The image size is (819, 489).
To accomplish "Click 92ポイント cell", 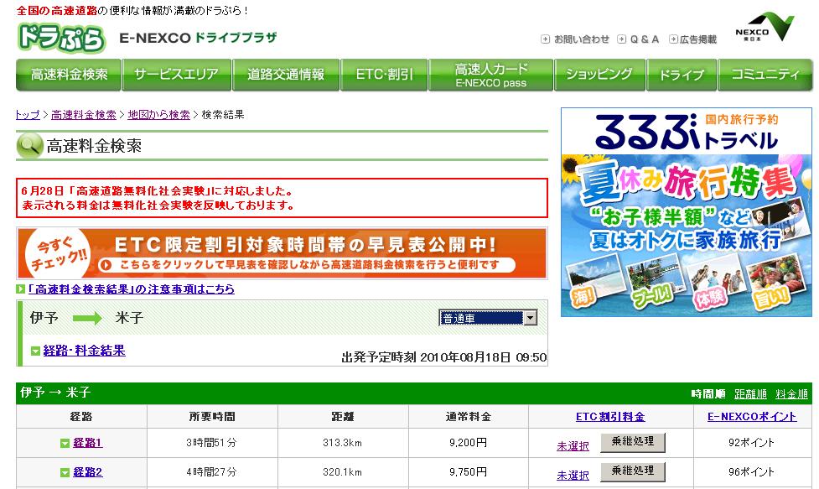I will click(x=752, y=443).
